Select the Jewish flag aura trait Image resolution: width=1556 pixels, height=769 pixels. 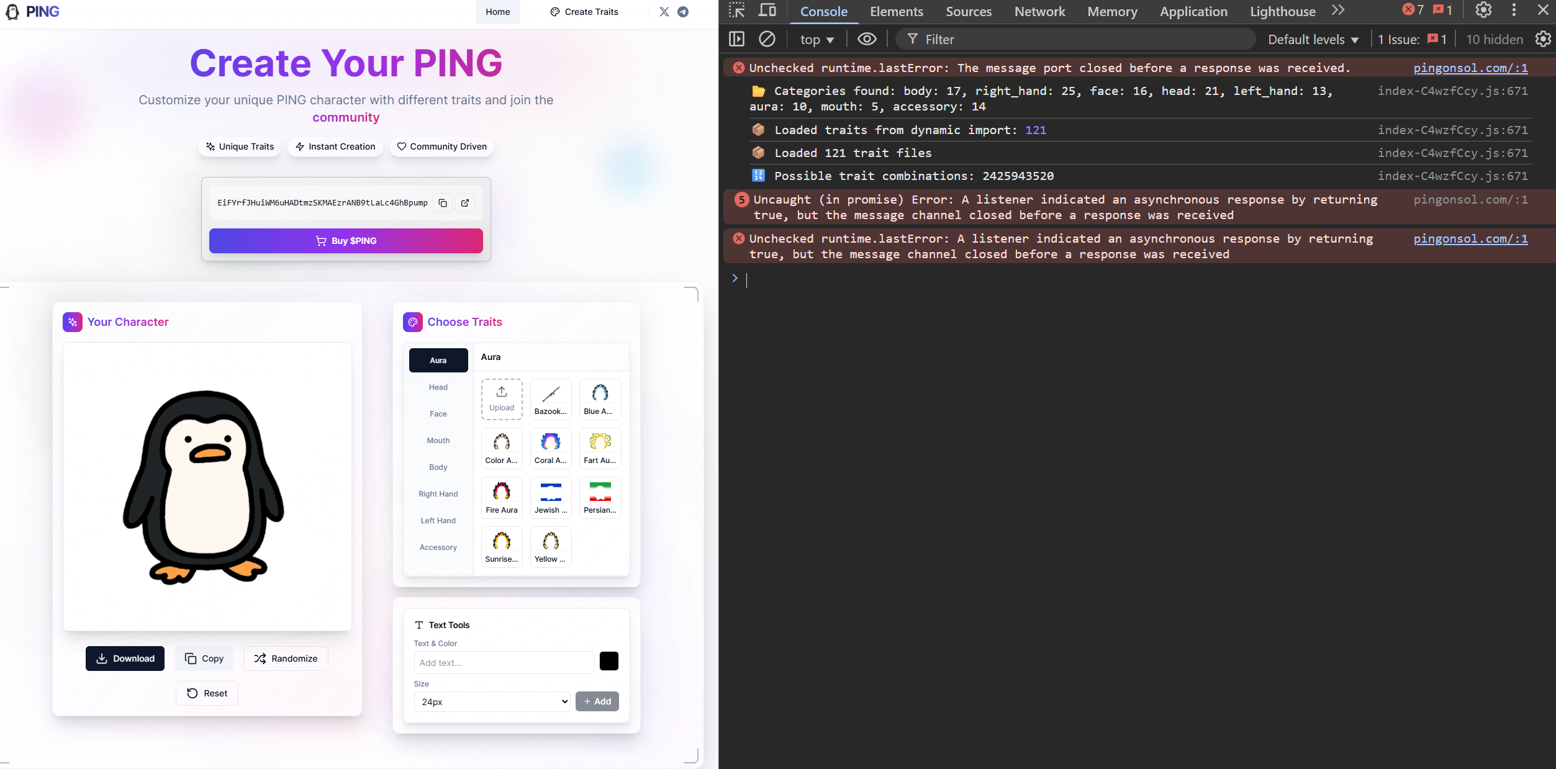tap(551, 498)
